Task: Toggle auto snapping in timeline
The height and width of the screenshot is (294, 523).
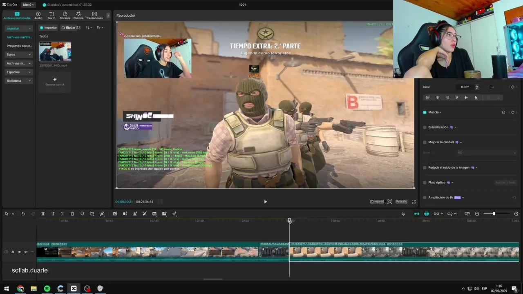Action: (x=426, y=214)
